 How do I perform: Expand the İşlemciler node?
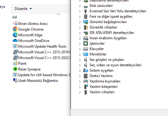point(80,44)
